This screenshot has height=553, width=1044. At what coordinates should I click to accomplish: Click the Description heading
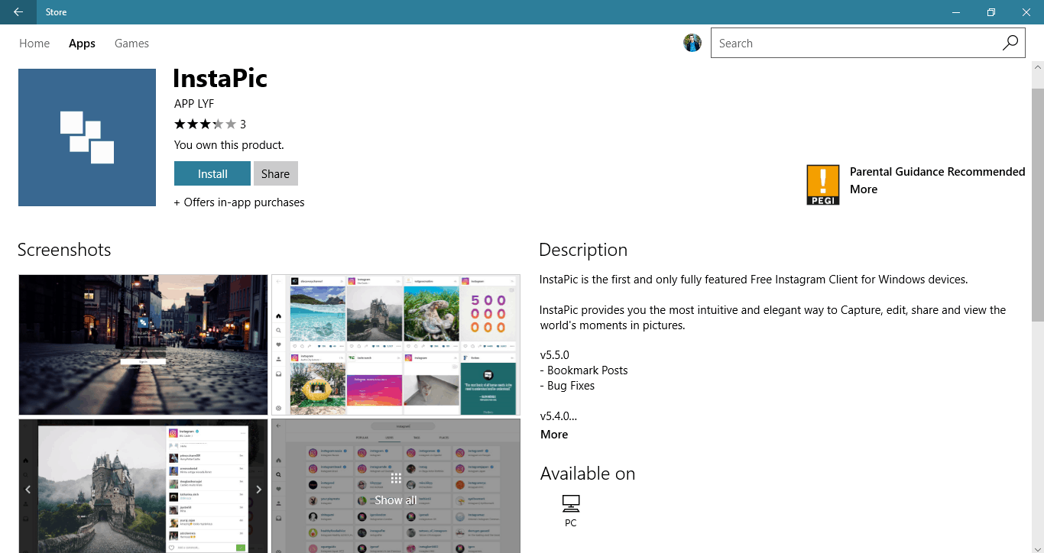click(583, 250)
